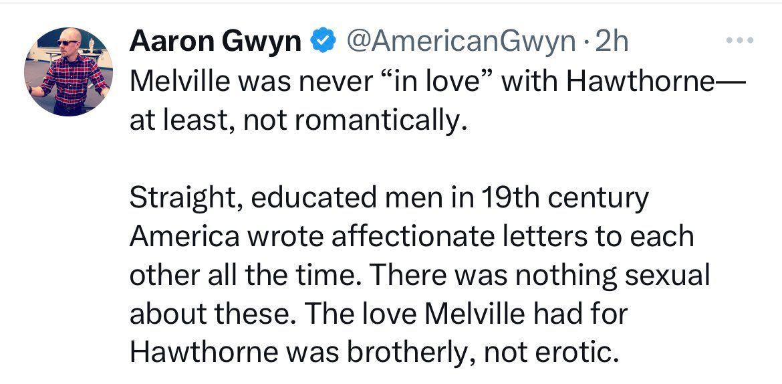The image size is (782, 384).
Task: Click the blue verified checkmark badge
Action: [323, 42]
